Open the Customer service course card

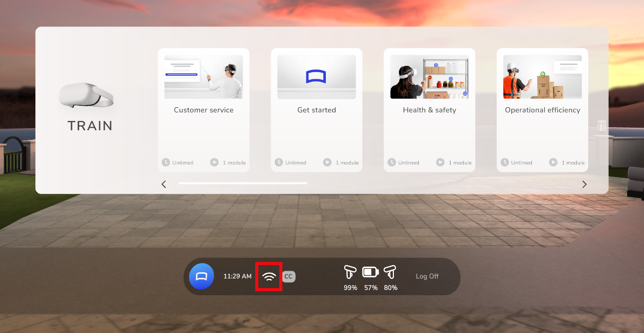pos(204,110)
